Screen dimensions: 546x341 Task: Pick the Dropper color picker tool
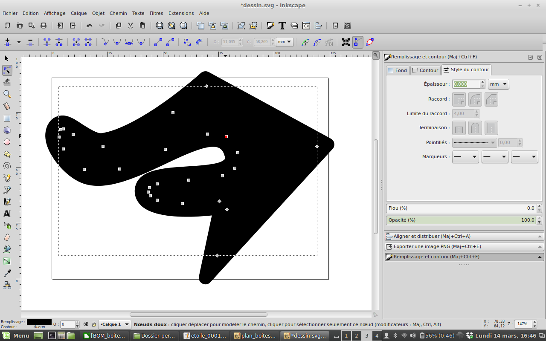(x=7, y=273)
